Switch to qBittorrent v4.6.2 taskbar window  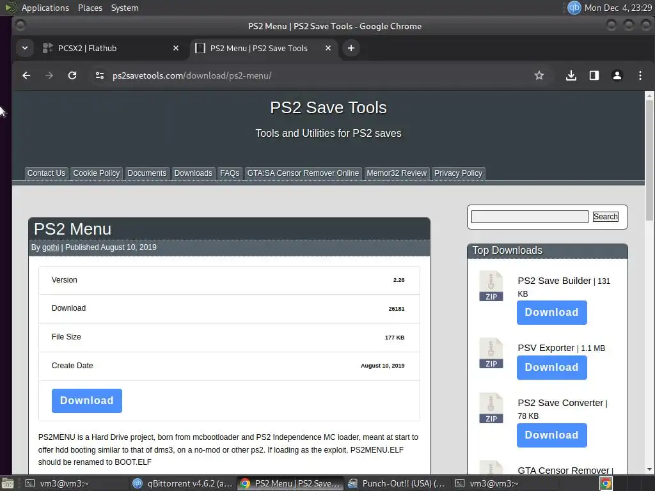(x=182, y=483)
